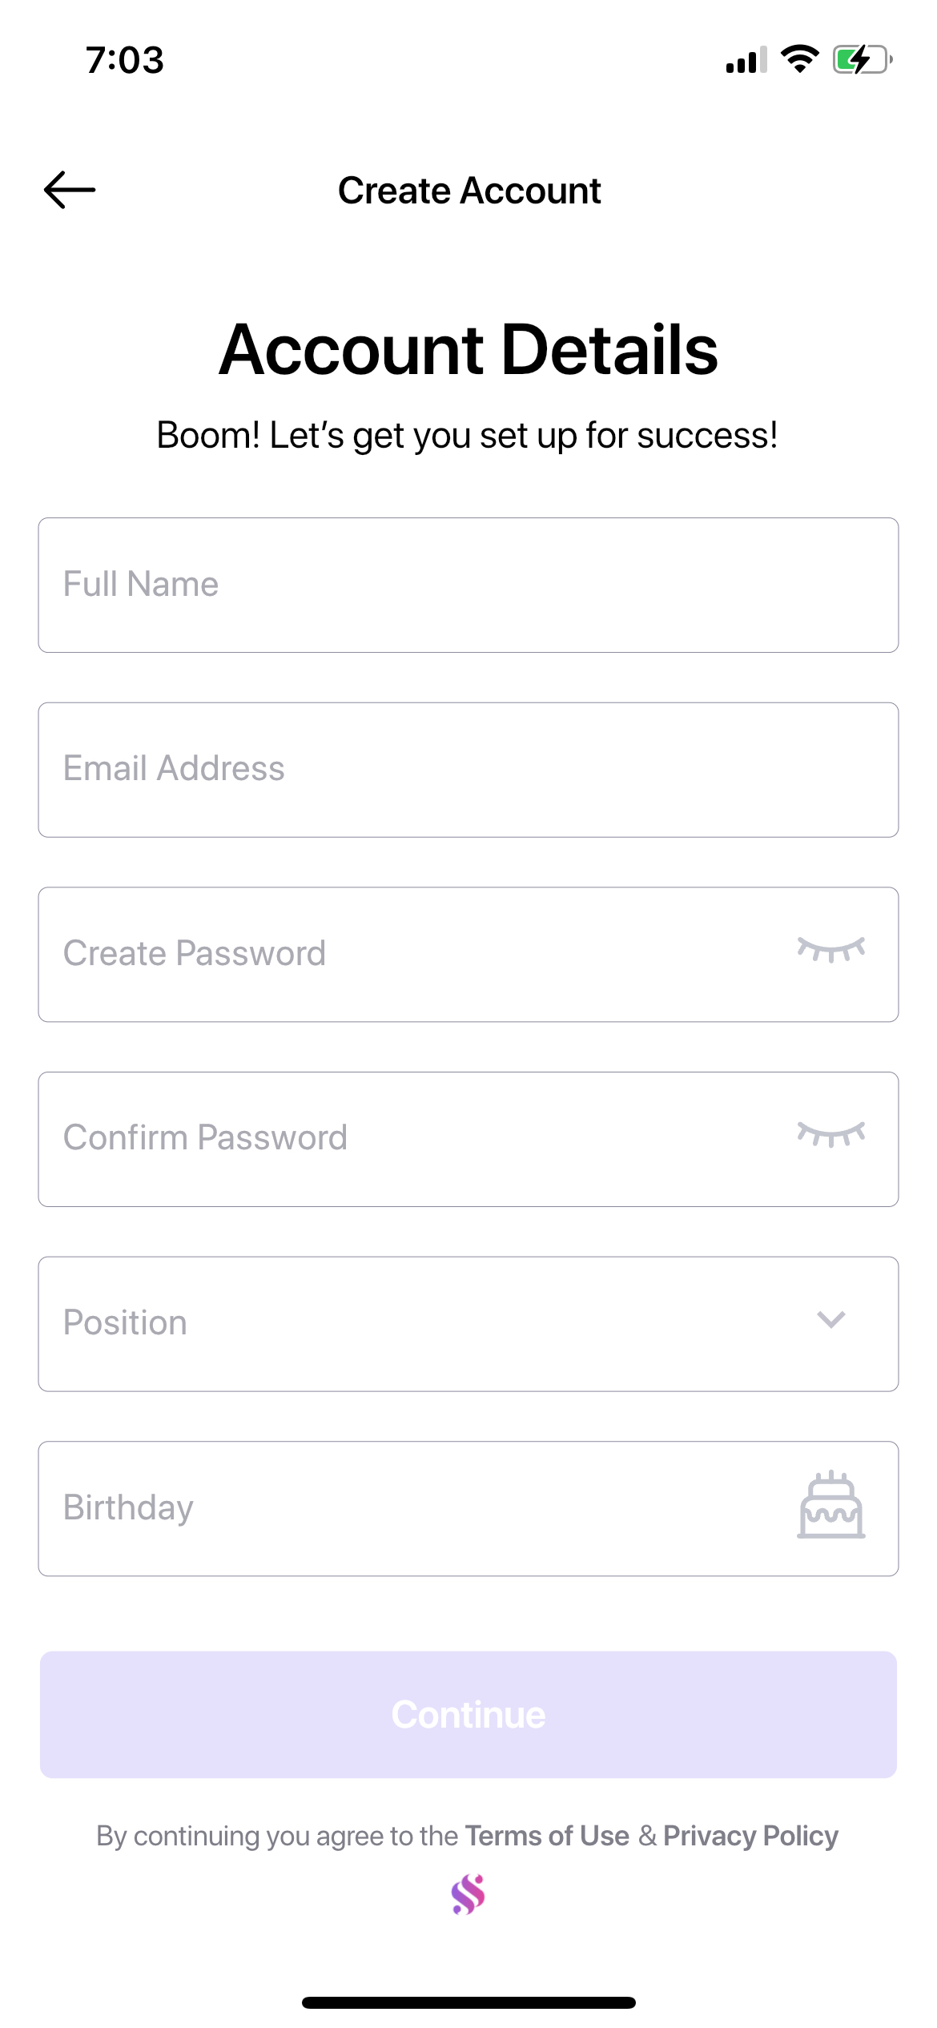937x2028 pixels.
Task: Focus the Email Address input field
Action: coord(468,770)
